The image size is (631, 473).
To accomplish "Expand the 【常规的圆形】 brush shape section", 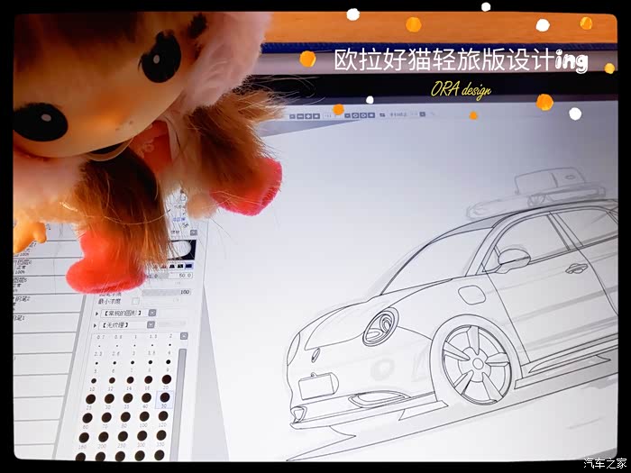I will (x=96, y=314).
